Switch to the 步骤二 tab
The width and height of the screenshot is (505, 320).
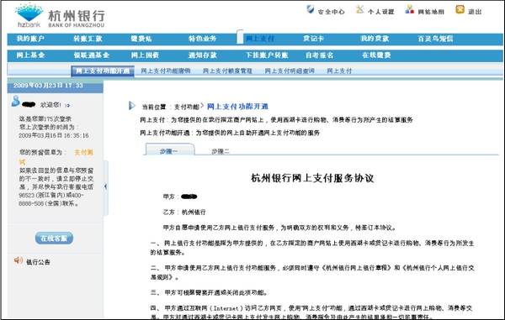(221, 151)
